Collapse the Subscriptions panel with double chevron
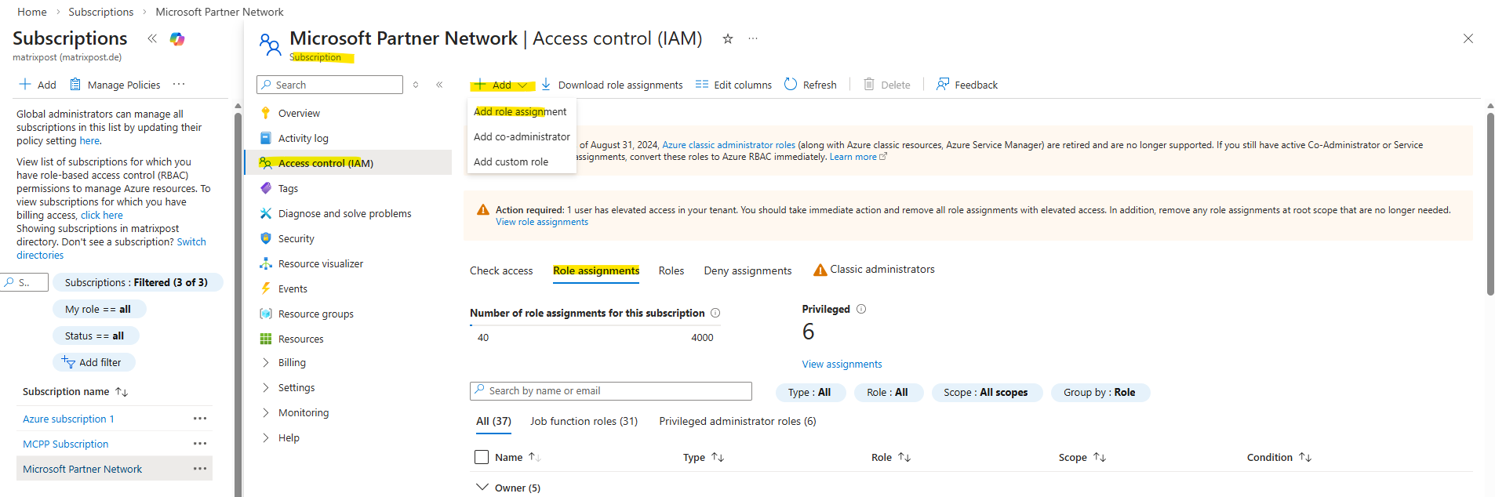 152,38
